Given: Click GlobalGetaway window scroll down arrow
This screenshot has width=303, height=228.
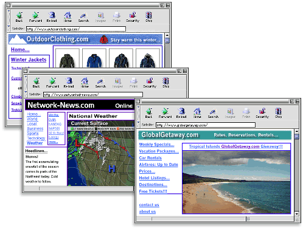Looking at the screenshot, I should [x=297, y=214].
